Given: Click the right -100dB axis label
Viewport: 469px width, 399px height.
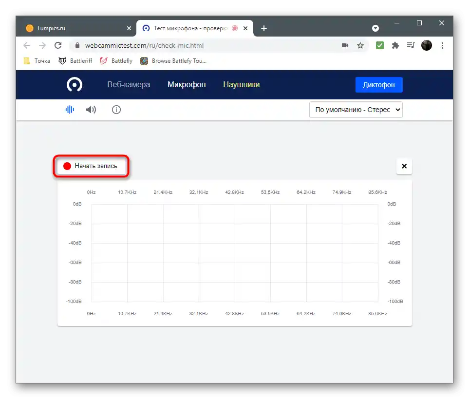Looking at the screenshot, I should click(x=395, y=302).
